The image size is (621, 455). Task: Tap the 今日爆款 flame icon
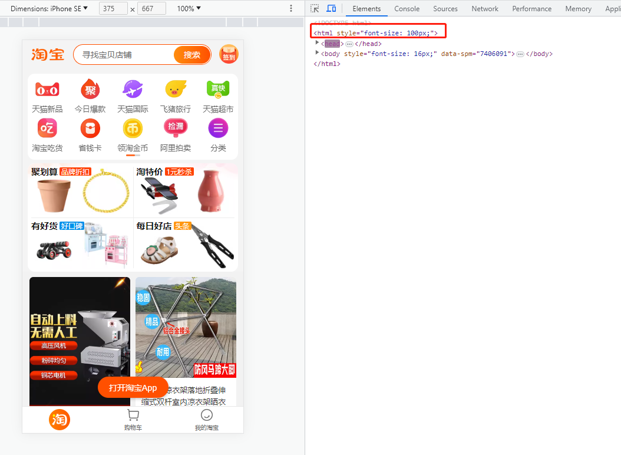(x=90, y=89)
